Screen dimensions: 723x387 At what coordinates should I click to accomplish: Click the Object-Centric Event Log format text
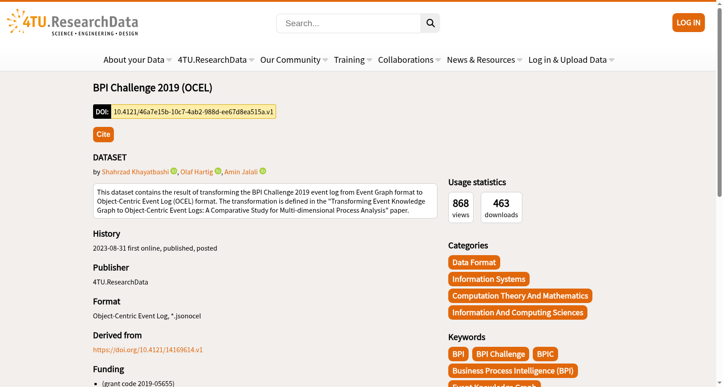point(147,316)
